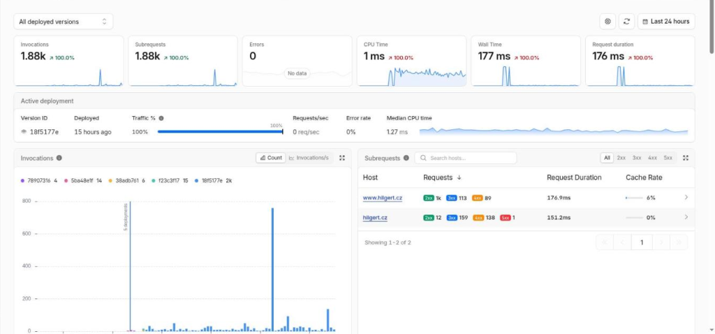
Task: Filter subrequests by 4xx status
Action: 652,158
